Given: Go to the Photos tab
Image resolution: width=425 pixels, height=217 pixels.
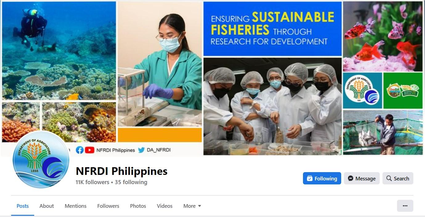Looking at the screenshot, I should coord(138,206).
